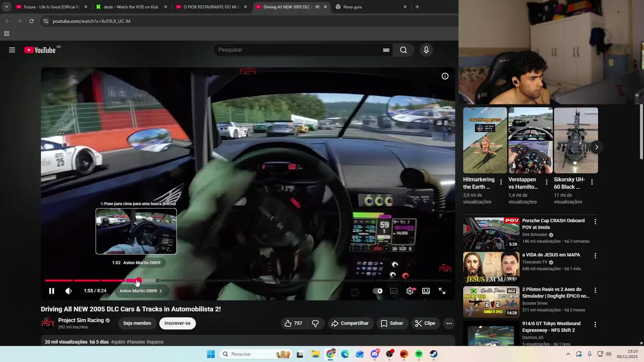Seek on the video progress bar
The image size is (644, 362).
coord(248,281)
